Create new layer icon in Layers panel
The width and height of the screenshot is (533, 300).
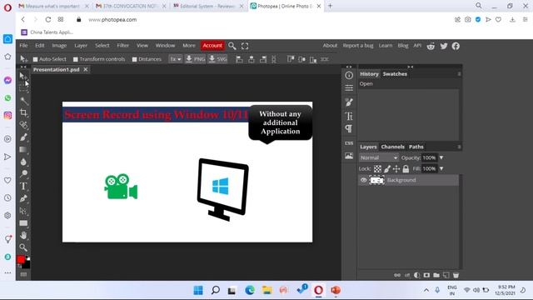click(446, 275)
